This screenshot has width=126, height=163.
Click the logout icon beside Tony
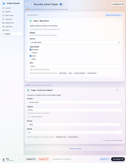(20, 160)
